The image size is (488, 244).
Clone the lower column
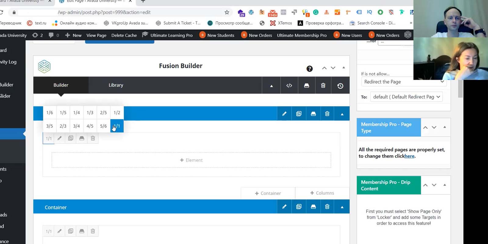click(x=71, y=231)
